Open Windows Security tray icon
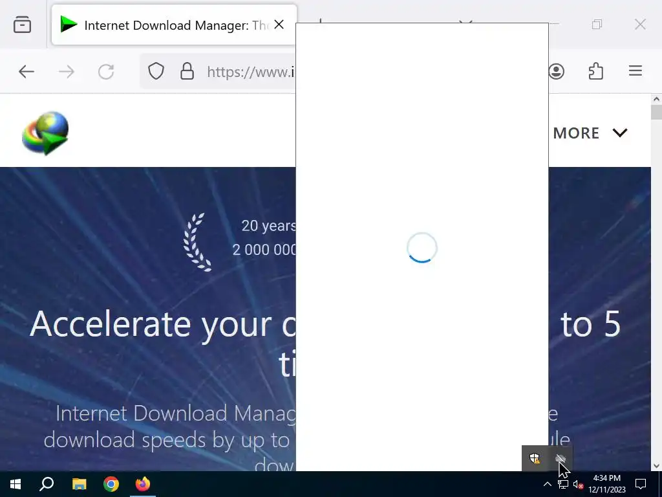The width and height of the screenshot is (662, 497). (x=535, y=459)
